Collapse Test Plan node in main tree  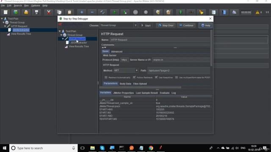click(x=2, y=19)
